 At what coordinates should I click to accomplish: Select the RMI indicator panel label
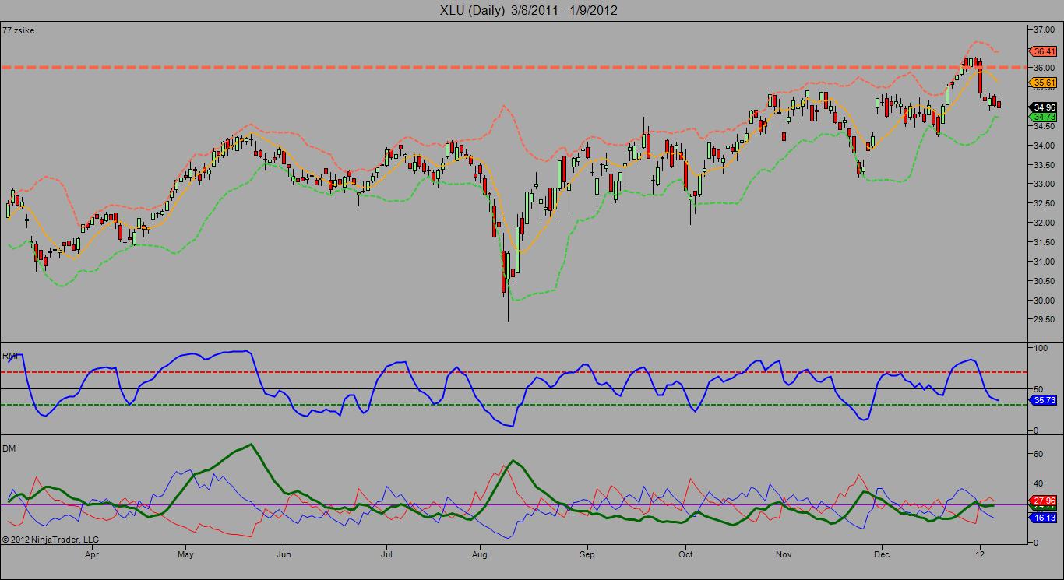[11, 356]
